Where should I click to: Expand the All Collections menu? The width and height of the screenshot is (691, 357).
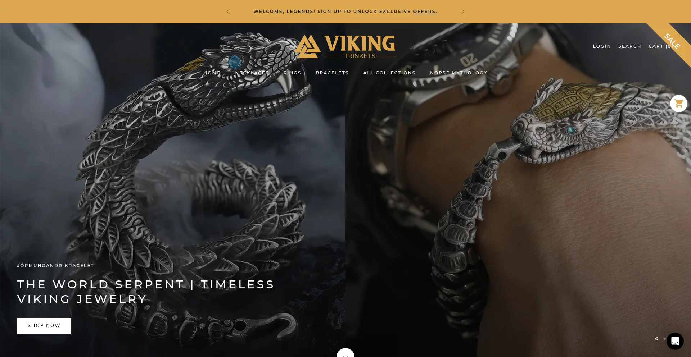tap(389, 73)
